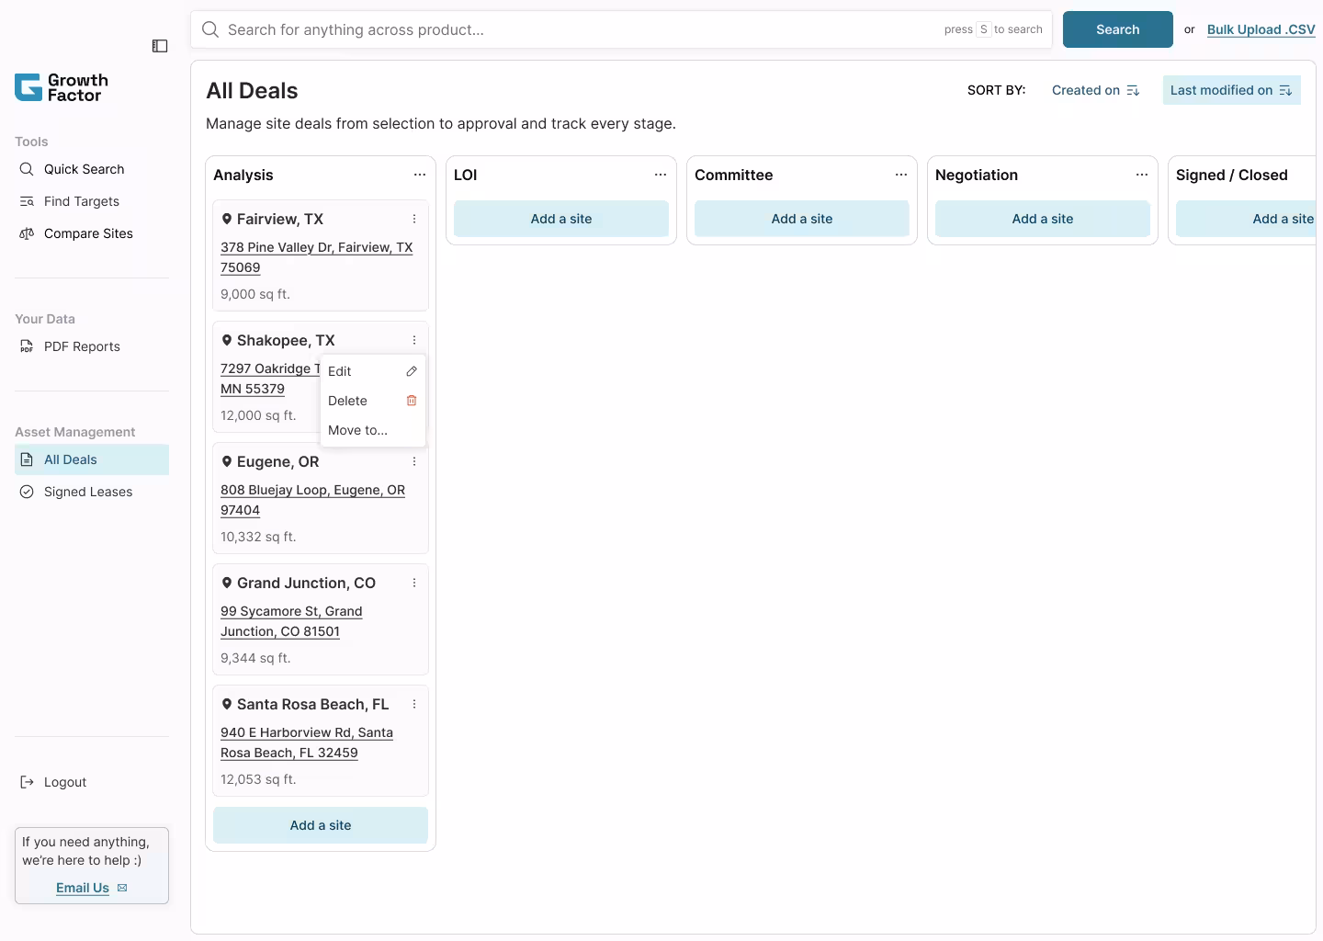Open the Last modified on sort dropdown
The height and width of the screenshot is (941, 1323).
pyautogui.click(x=1230, y=90)
